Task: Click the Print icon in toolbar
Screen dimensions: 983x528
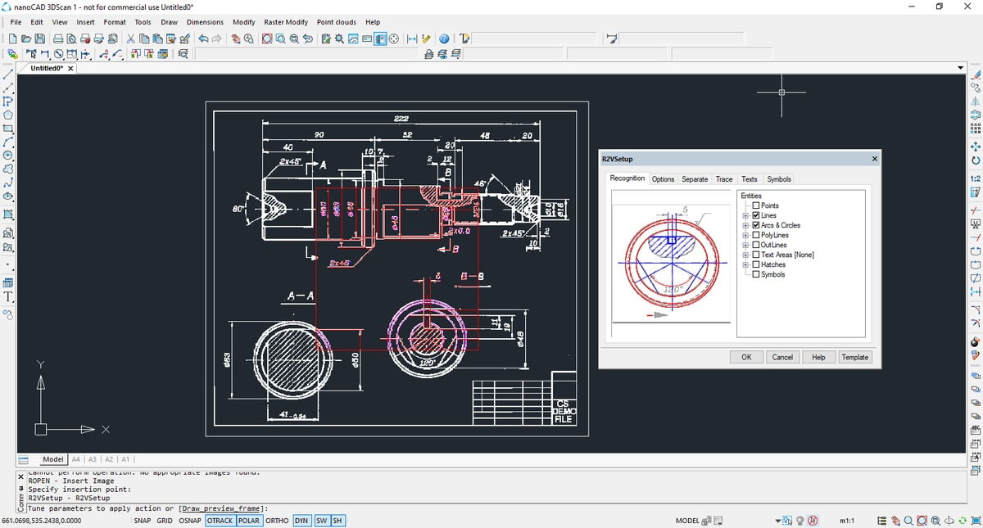Action: coord(59,38)
